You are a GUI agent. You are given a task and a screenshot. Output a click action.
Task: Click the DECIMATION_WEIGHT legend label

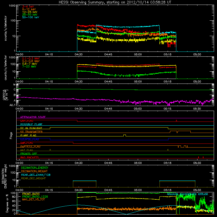34,171
